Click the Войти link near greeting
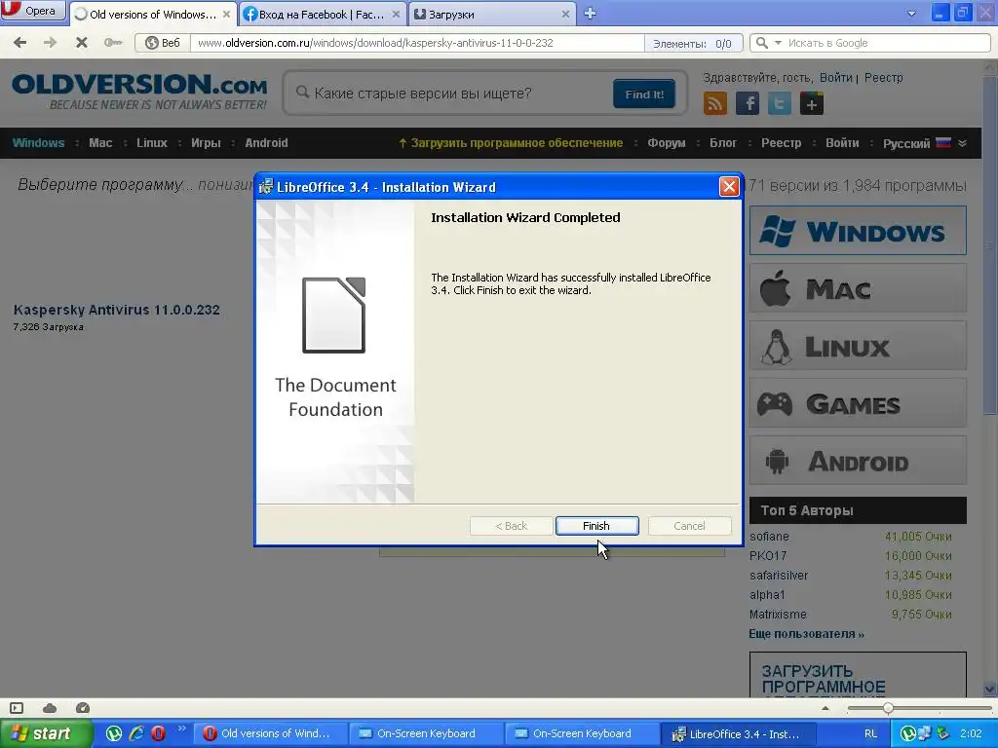 (835, 78)
